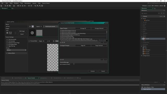Click the Edit Image button
The height and width of the screenshot is (94, 167).
tap(22, 31)
